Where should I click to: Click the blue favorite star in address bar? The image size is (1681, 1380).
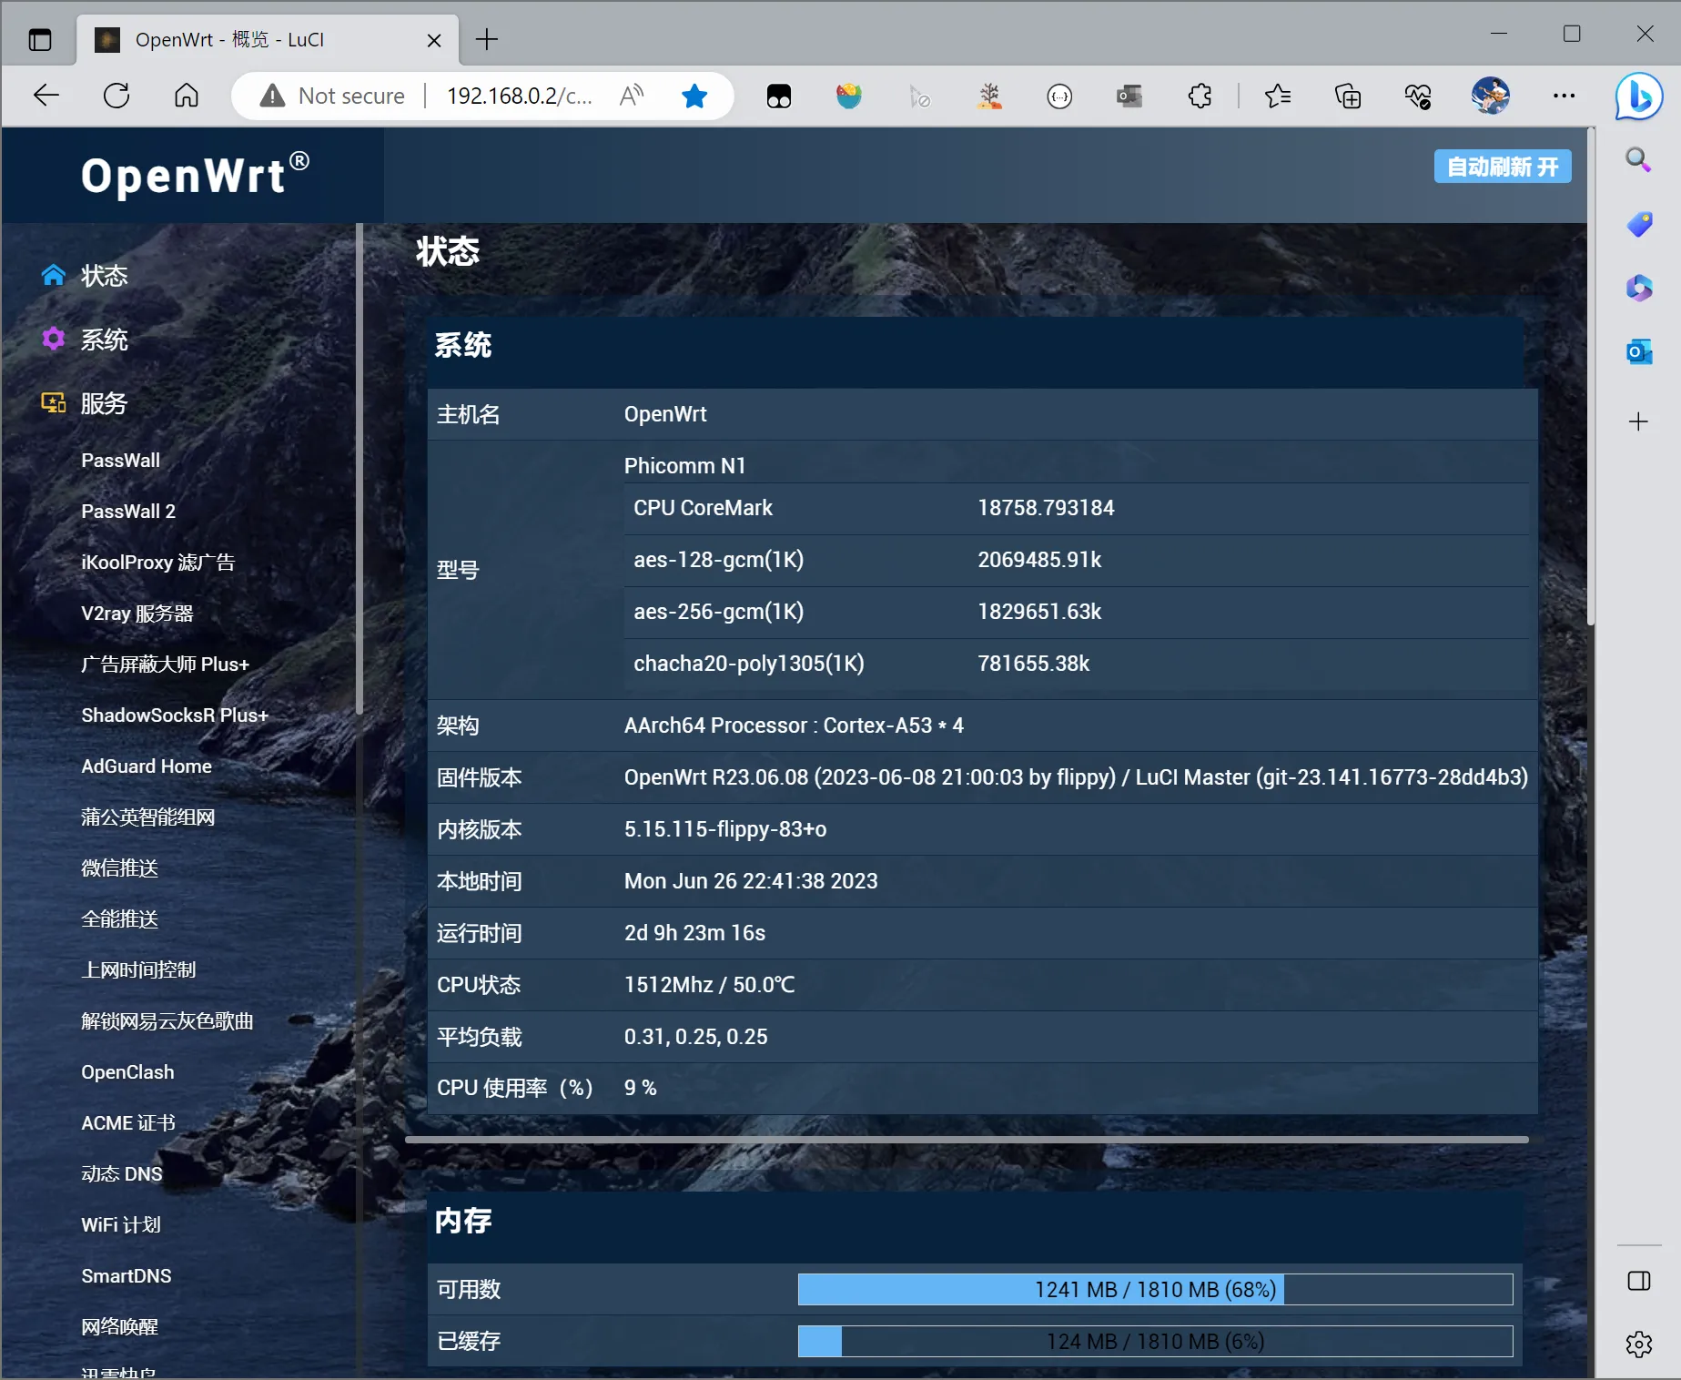(694, 96)
